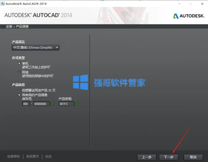Go back with the 上一步 button
This screenshot has width=208, height=162.
pyautogui.click(x=147, y=157)
